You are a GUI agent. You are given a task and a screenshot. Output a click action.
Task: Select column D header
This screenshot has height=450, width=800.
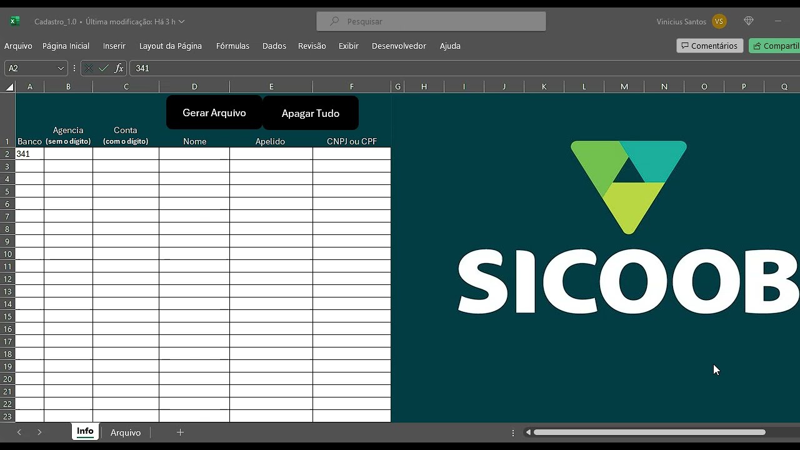click(194, 87)
